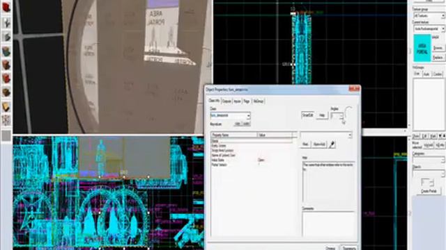Click the Mark+Add button
Viewport: 446px width, 250px height.
(x=319, y=144)
